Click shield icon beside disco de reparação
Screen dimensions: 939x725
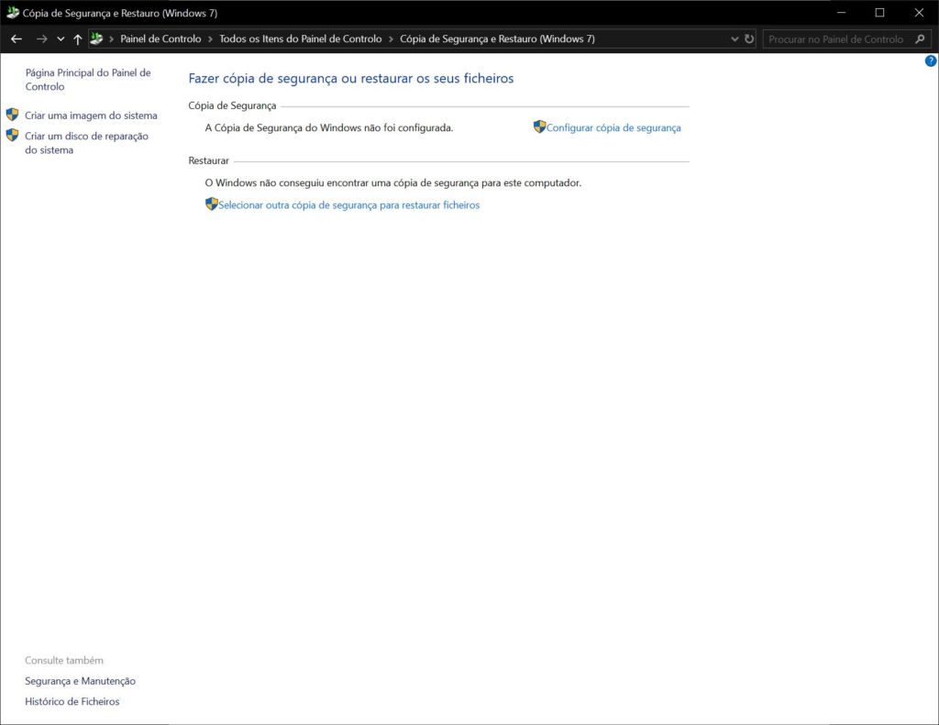(x=12, y=135)
